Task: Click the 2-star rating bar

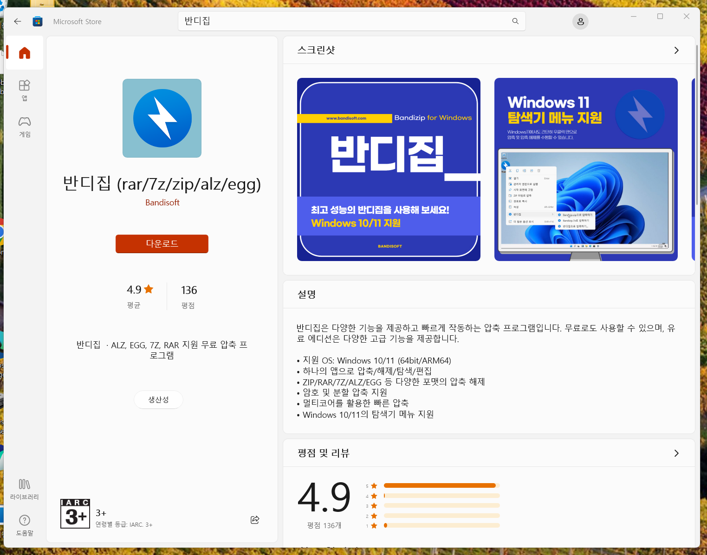Action: (441, 516)
